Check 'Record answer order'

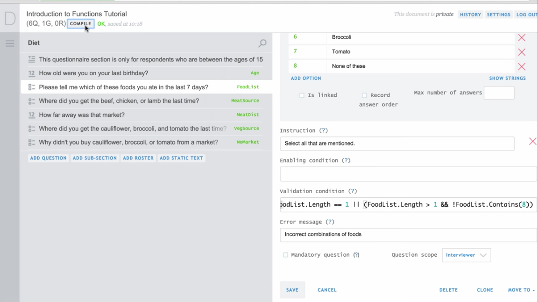tap(365, 95)
